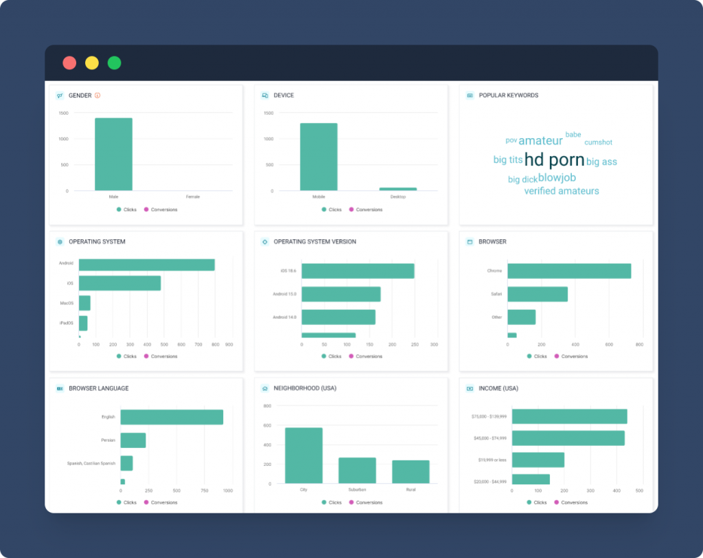Click the Browser Language panel icon

(60, 388)
